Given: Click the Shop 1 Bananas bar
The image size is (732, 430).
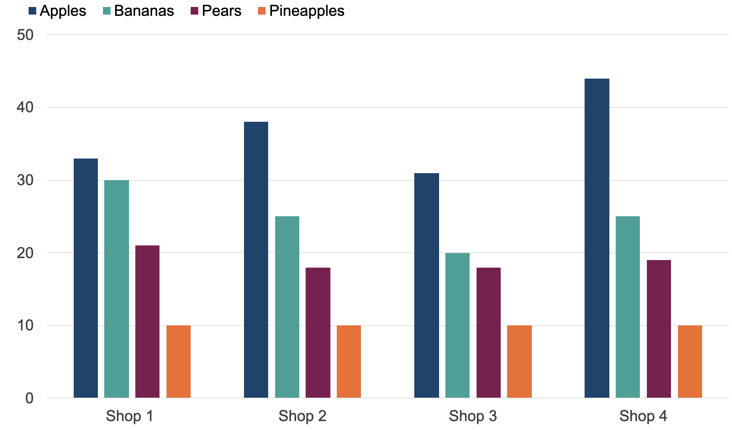Looking at the screenshot, I should 117,289.
